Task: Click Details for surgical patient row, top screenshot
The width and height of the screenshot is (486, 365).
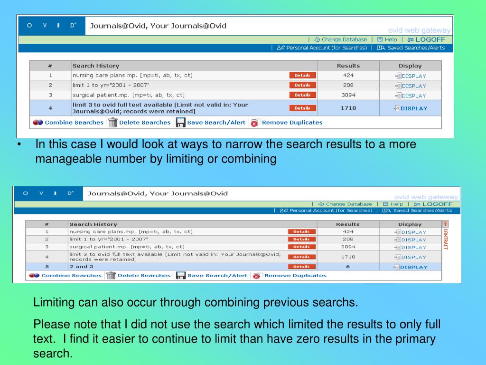Action: click(302, 95)
